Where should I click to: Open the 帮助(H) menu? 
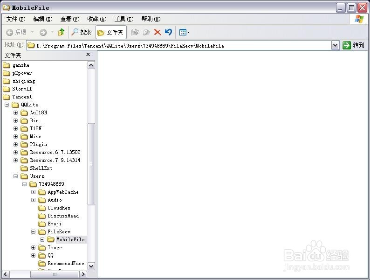pos(151,19)
